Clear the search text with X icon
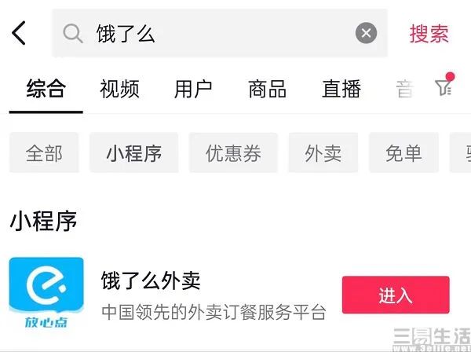Image resolution: width=471 pixels, height=352 pixels. tap(366, 33)
